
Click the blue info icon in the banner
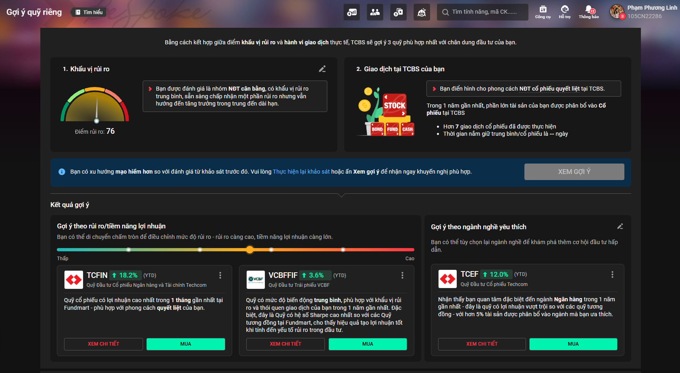(x=62, y=172)
